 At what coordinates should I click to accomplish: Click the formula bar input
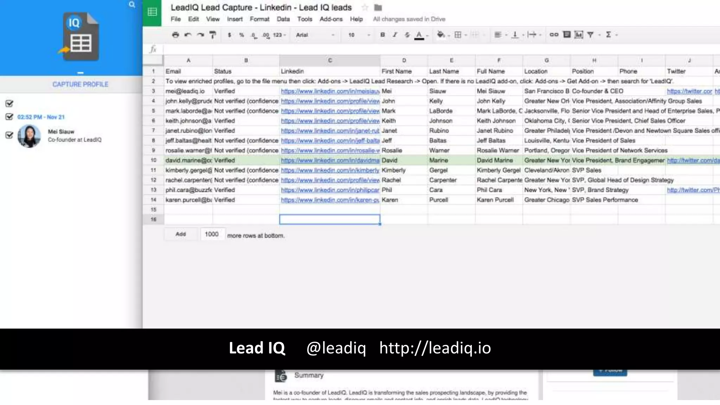(x=441, y=49)
